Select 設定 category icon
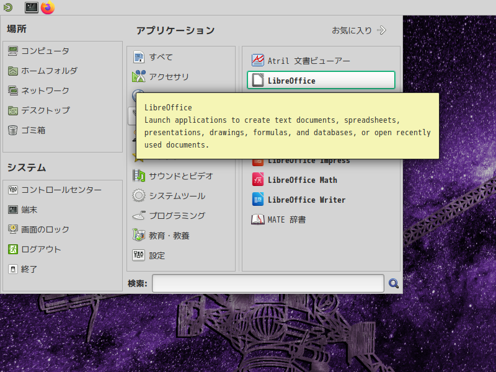The width and height of the screenshot is (496, 372). tap(138, 255)
